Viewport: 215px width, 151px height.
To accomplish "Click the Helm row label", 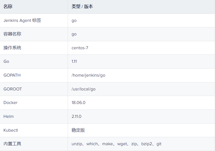I will coord(9,116).
